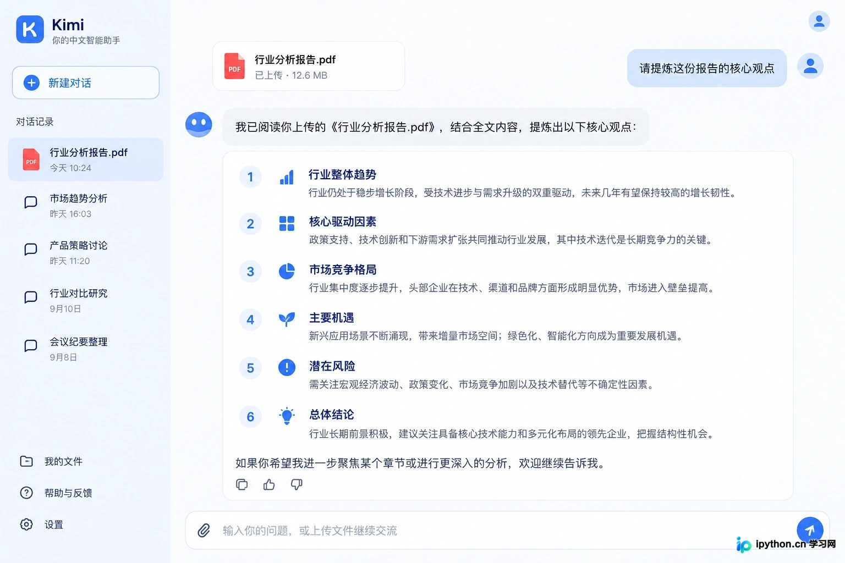Click the pie chart icon for 市场竞争格局
The image size is (845, 563).
(287, 271)
